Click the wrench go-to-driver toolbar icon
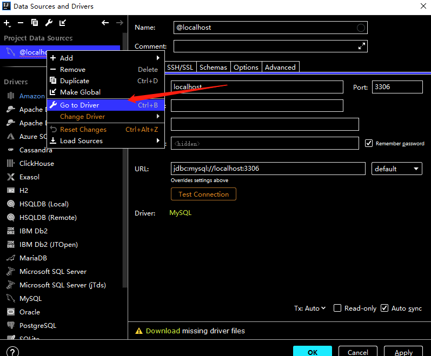The image size is (431, 356). point(49,23)
